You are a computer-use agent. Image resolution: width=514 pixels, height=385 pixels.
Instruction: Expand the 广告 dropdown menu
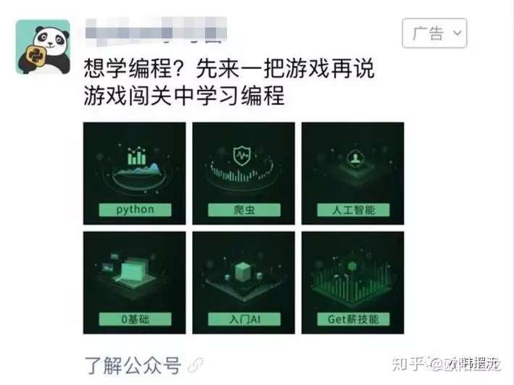(x=434, y=33)
